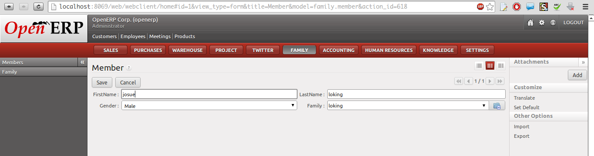Open the Accounting menu
The image size is (594, 156).
click(339, 50)
